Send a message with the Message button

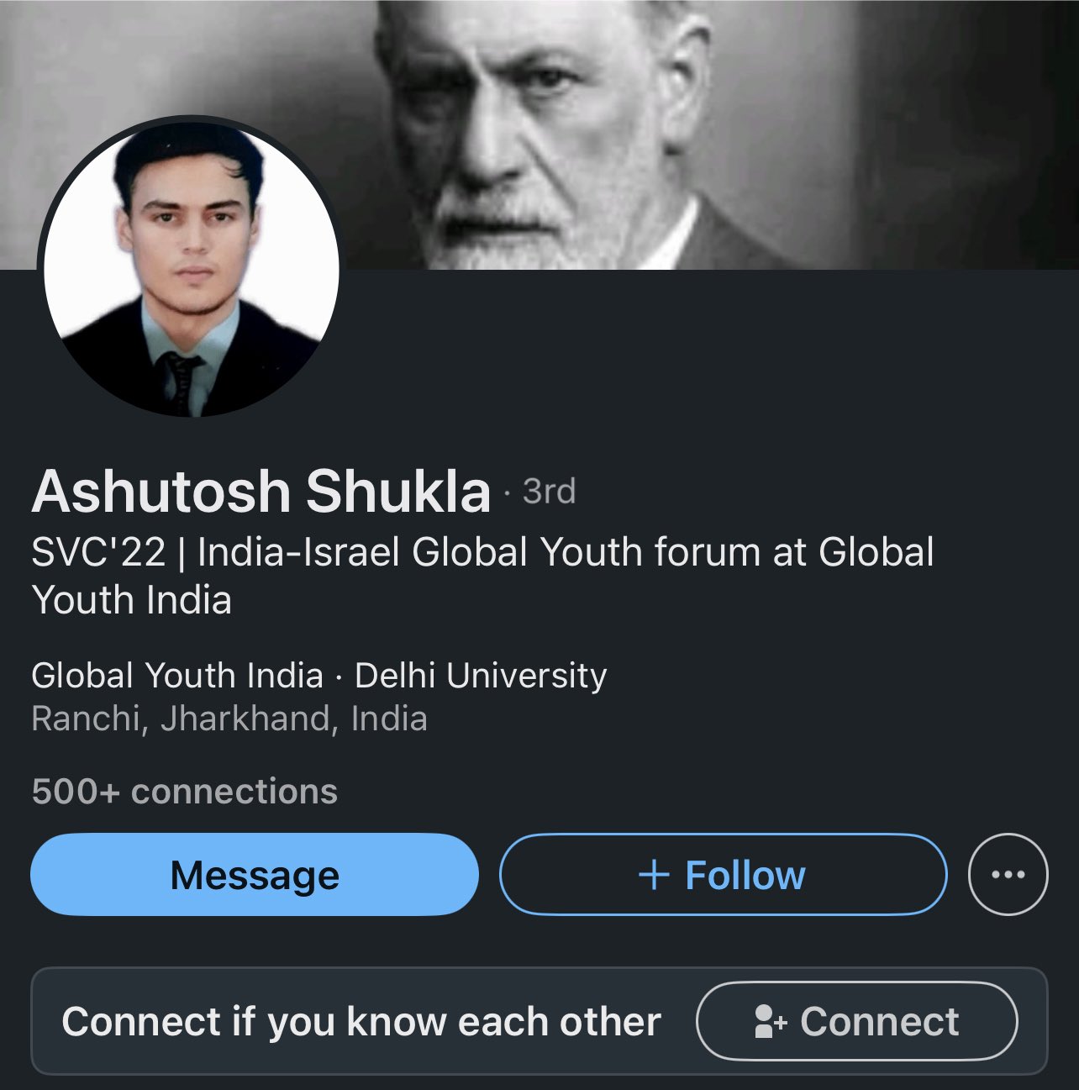tap(255, 874)
